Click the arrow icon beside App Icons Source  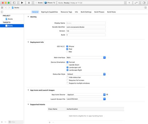(107, 95)
